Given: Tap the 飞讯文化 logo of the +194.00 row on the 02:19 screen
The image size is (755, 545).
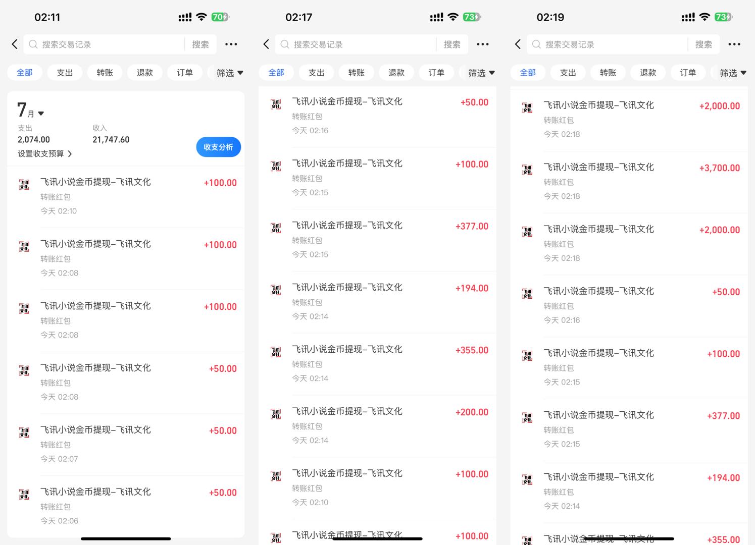Looking at the screenshot, I should coord(527,480).
